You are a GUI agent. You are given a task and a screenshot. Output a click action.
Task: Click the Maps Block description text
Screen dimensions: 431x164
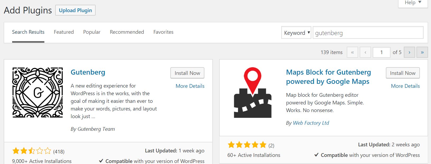pyautogui.click(x=325, y=103)
